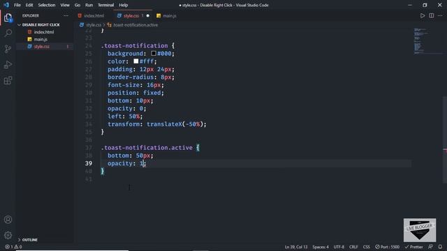The height and width of the screenshot is (251, 447).
Task: Click Ln 39, Col 13 cursor position
Action: [296, 247]
